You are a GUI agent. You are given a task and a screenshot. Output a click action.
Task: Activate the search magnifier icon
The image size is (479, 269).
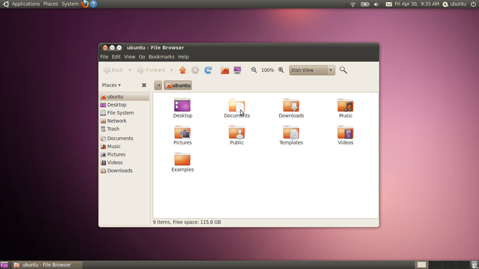(343, 70)
